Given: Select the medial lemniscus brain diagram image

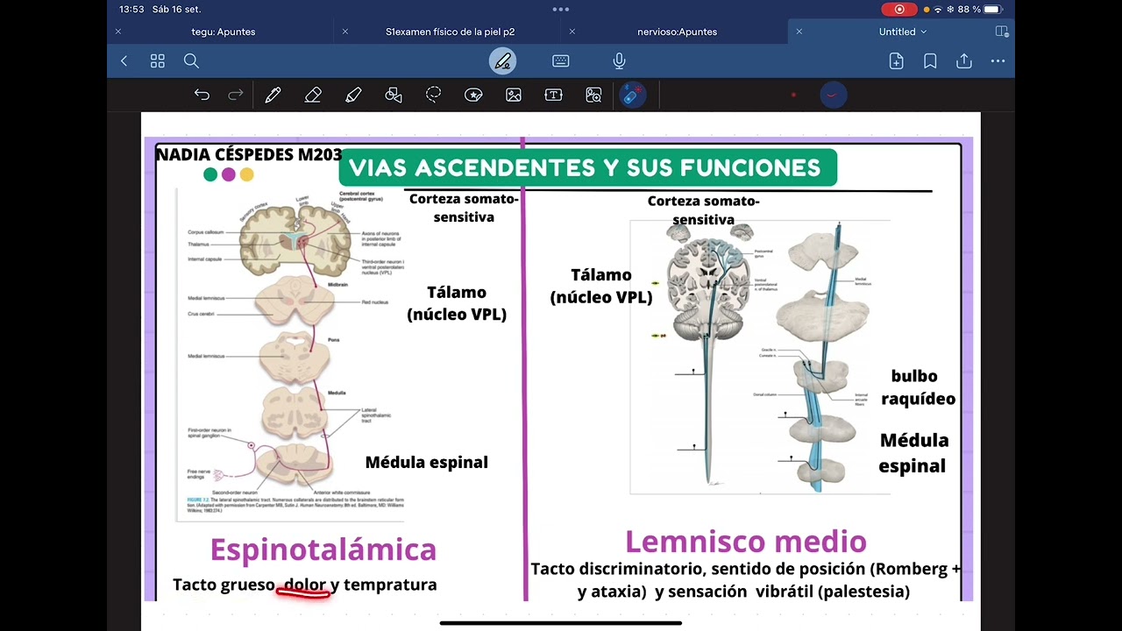Looking at the screenshot, I should pos(760,357).
